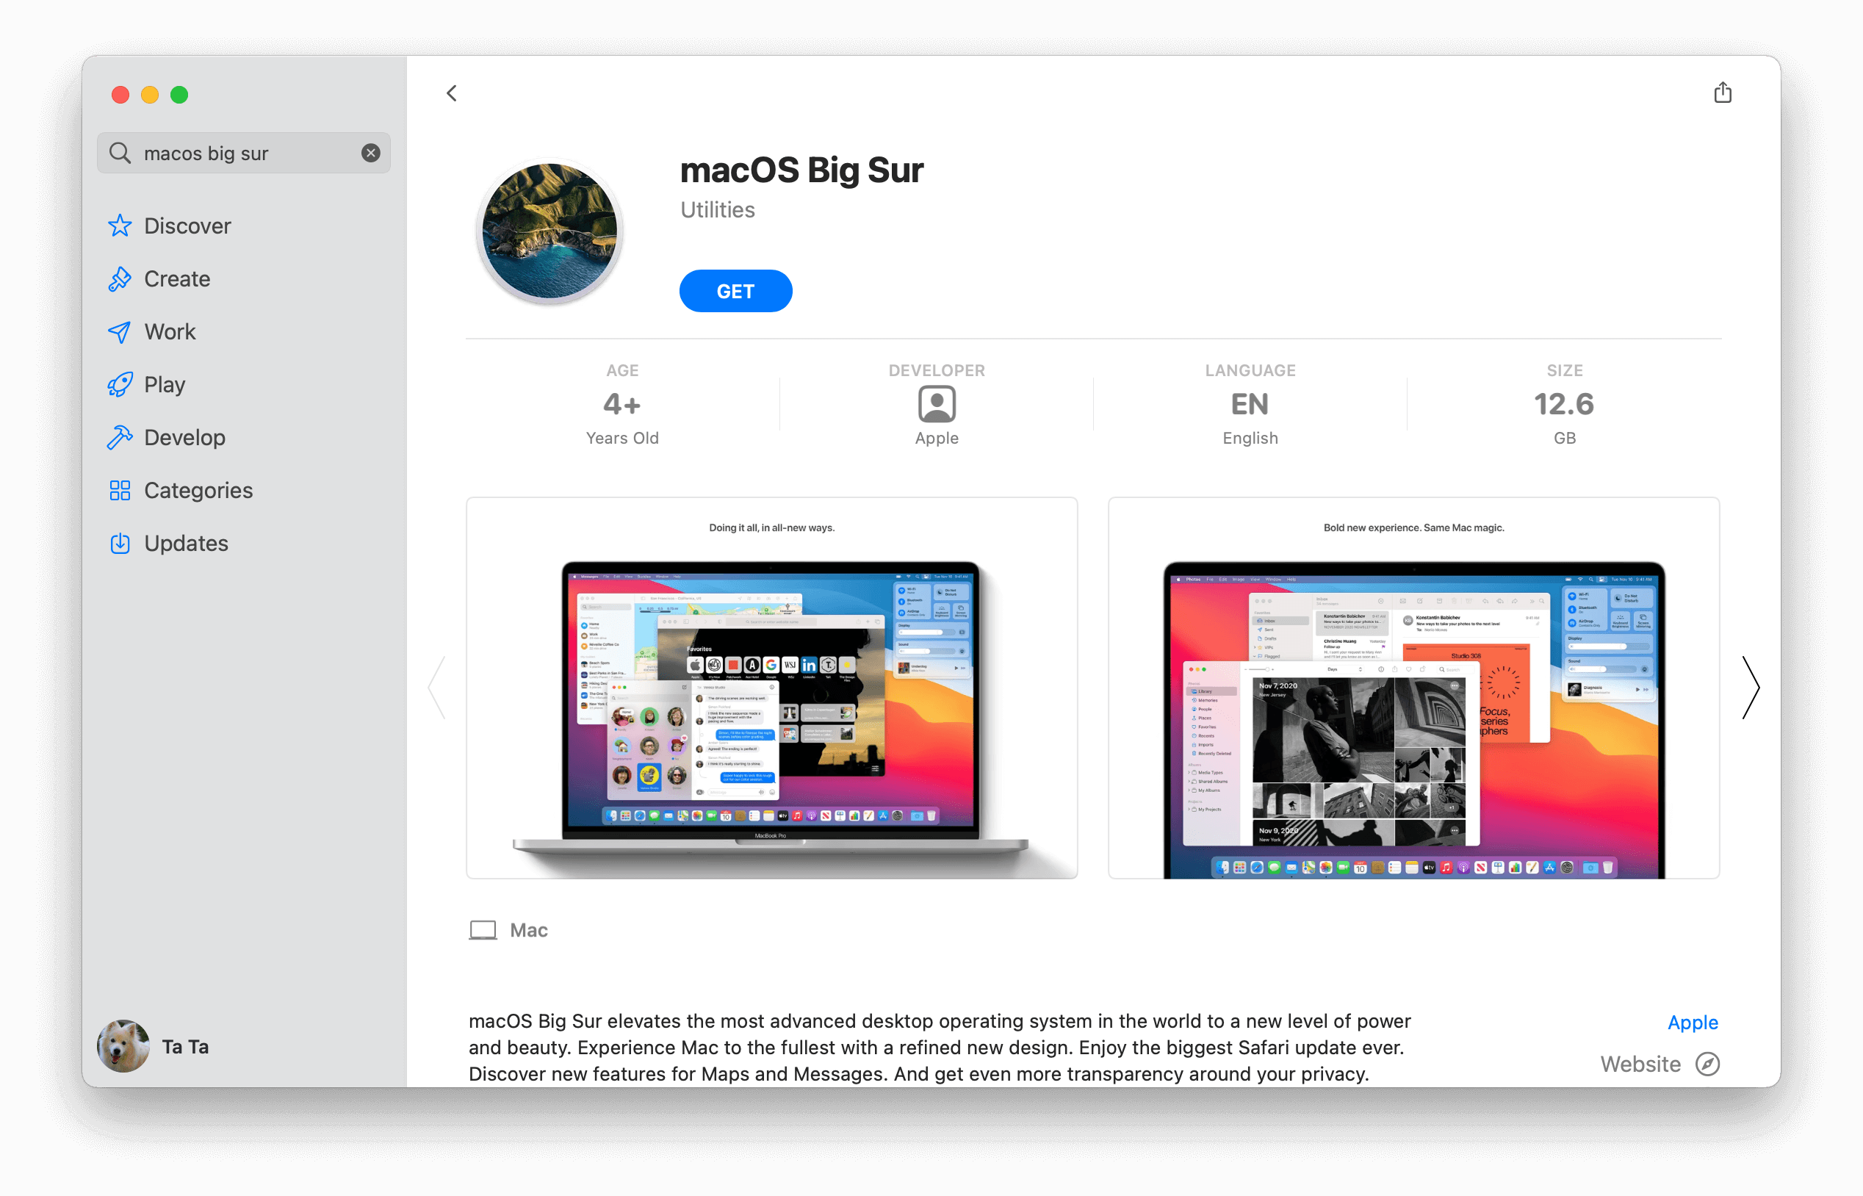
Task: Click the GET button to download
Action: click(x=736, y=289)
